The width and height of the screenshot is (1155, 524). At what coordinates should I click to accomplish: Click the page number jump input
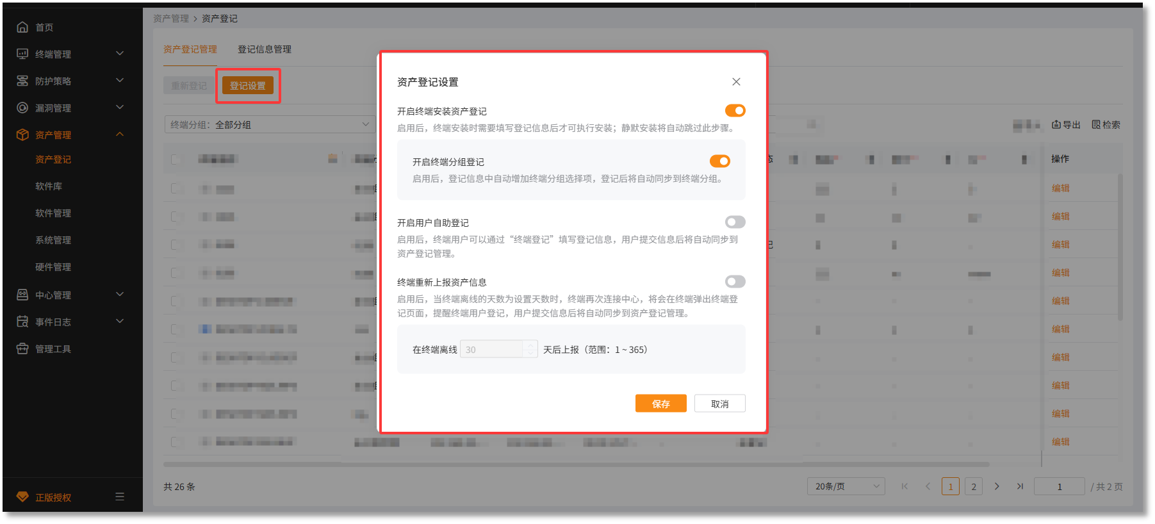[1060, 486]
